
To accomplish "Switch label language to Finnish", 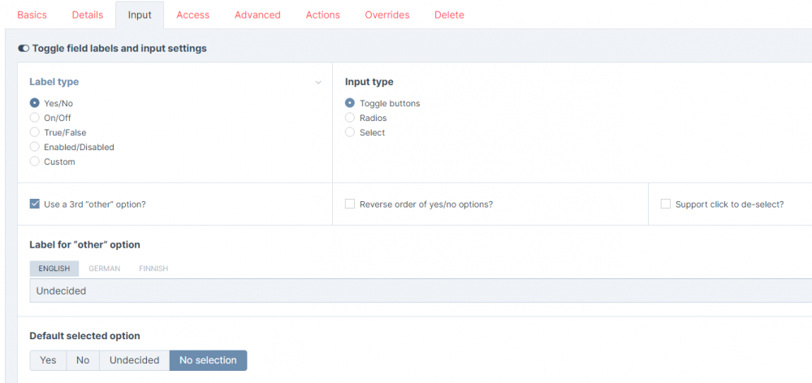I will [153, 269].
